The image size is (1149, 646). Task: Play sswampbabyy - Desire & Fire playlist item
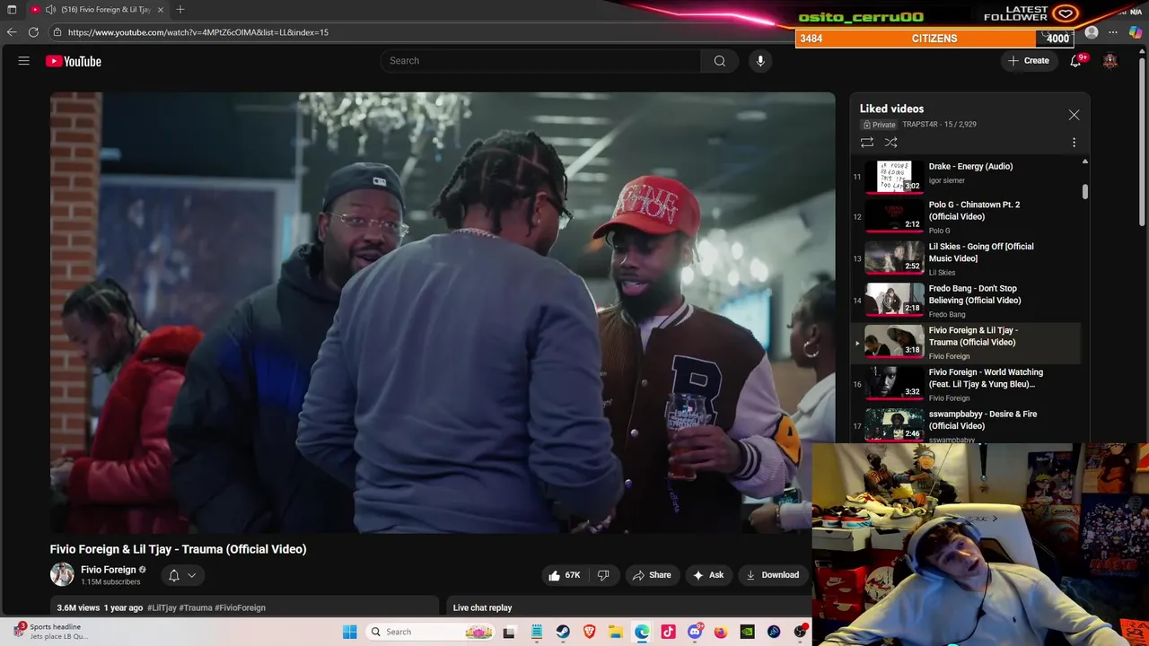point(966,425)
